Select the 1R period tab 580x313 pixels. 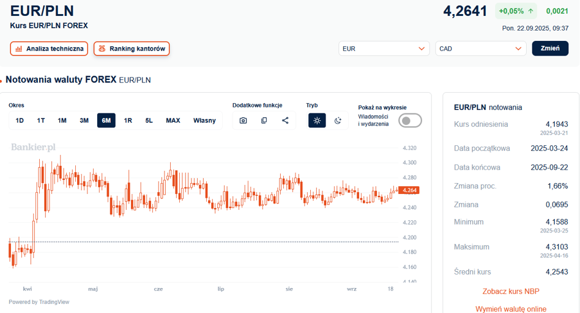[128, 120]
